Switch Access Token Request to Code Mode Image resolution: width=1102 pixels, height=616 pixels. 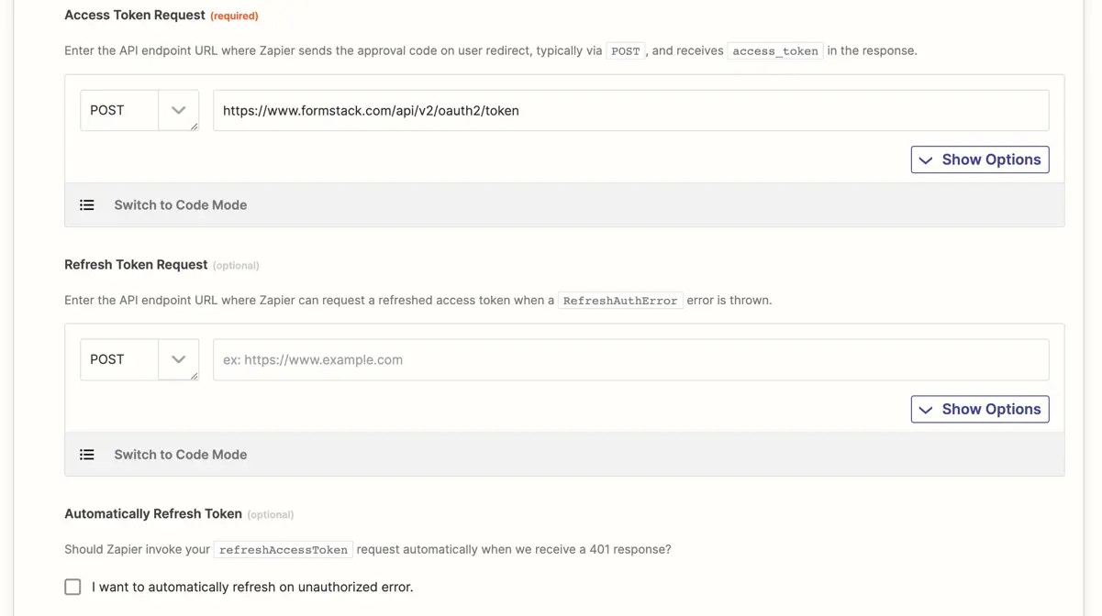point(180,205)
